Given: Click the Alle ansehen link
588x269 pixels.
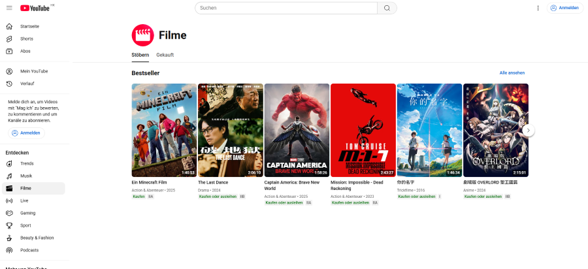Looking at the screenshot, I should tap(512, 73).
